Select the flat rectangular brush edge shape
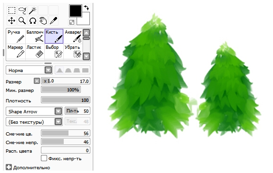 tap(85, 70)
